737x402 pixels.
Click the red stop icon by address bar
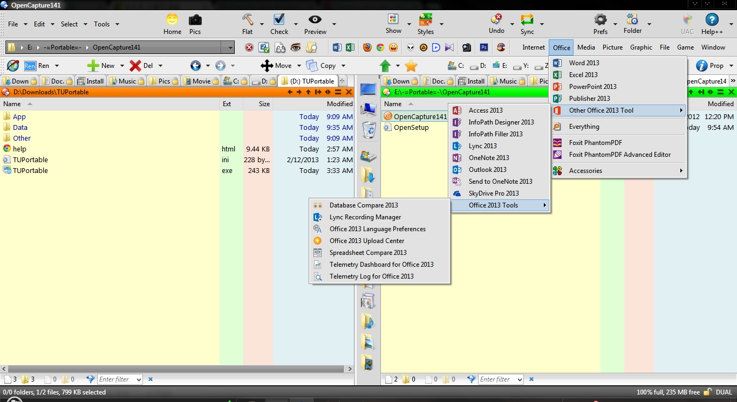(x=249, y=47)
